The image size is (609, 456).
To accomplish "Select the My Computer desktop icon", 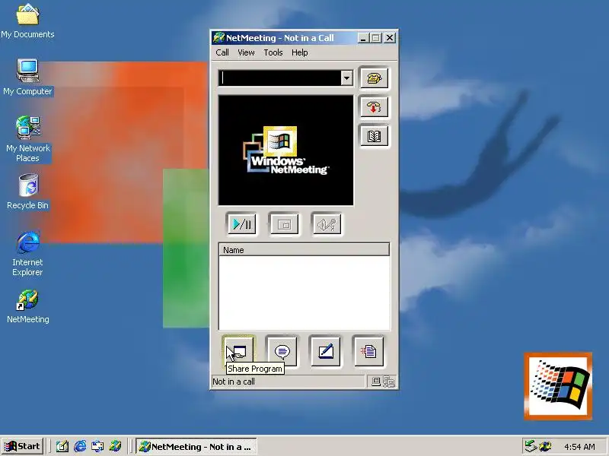I will click(27, 78).
